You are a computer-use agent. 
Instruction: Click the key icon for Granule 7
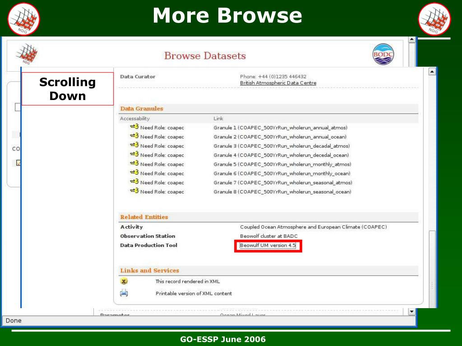134,182
